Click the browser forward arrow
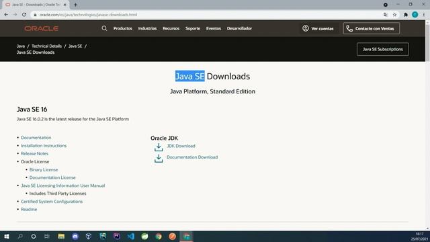The height and width of the screenshot is (242, 430). coord(15,15)
